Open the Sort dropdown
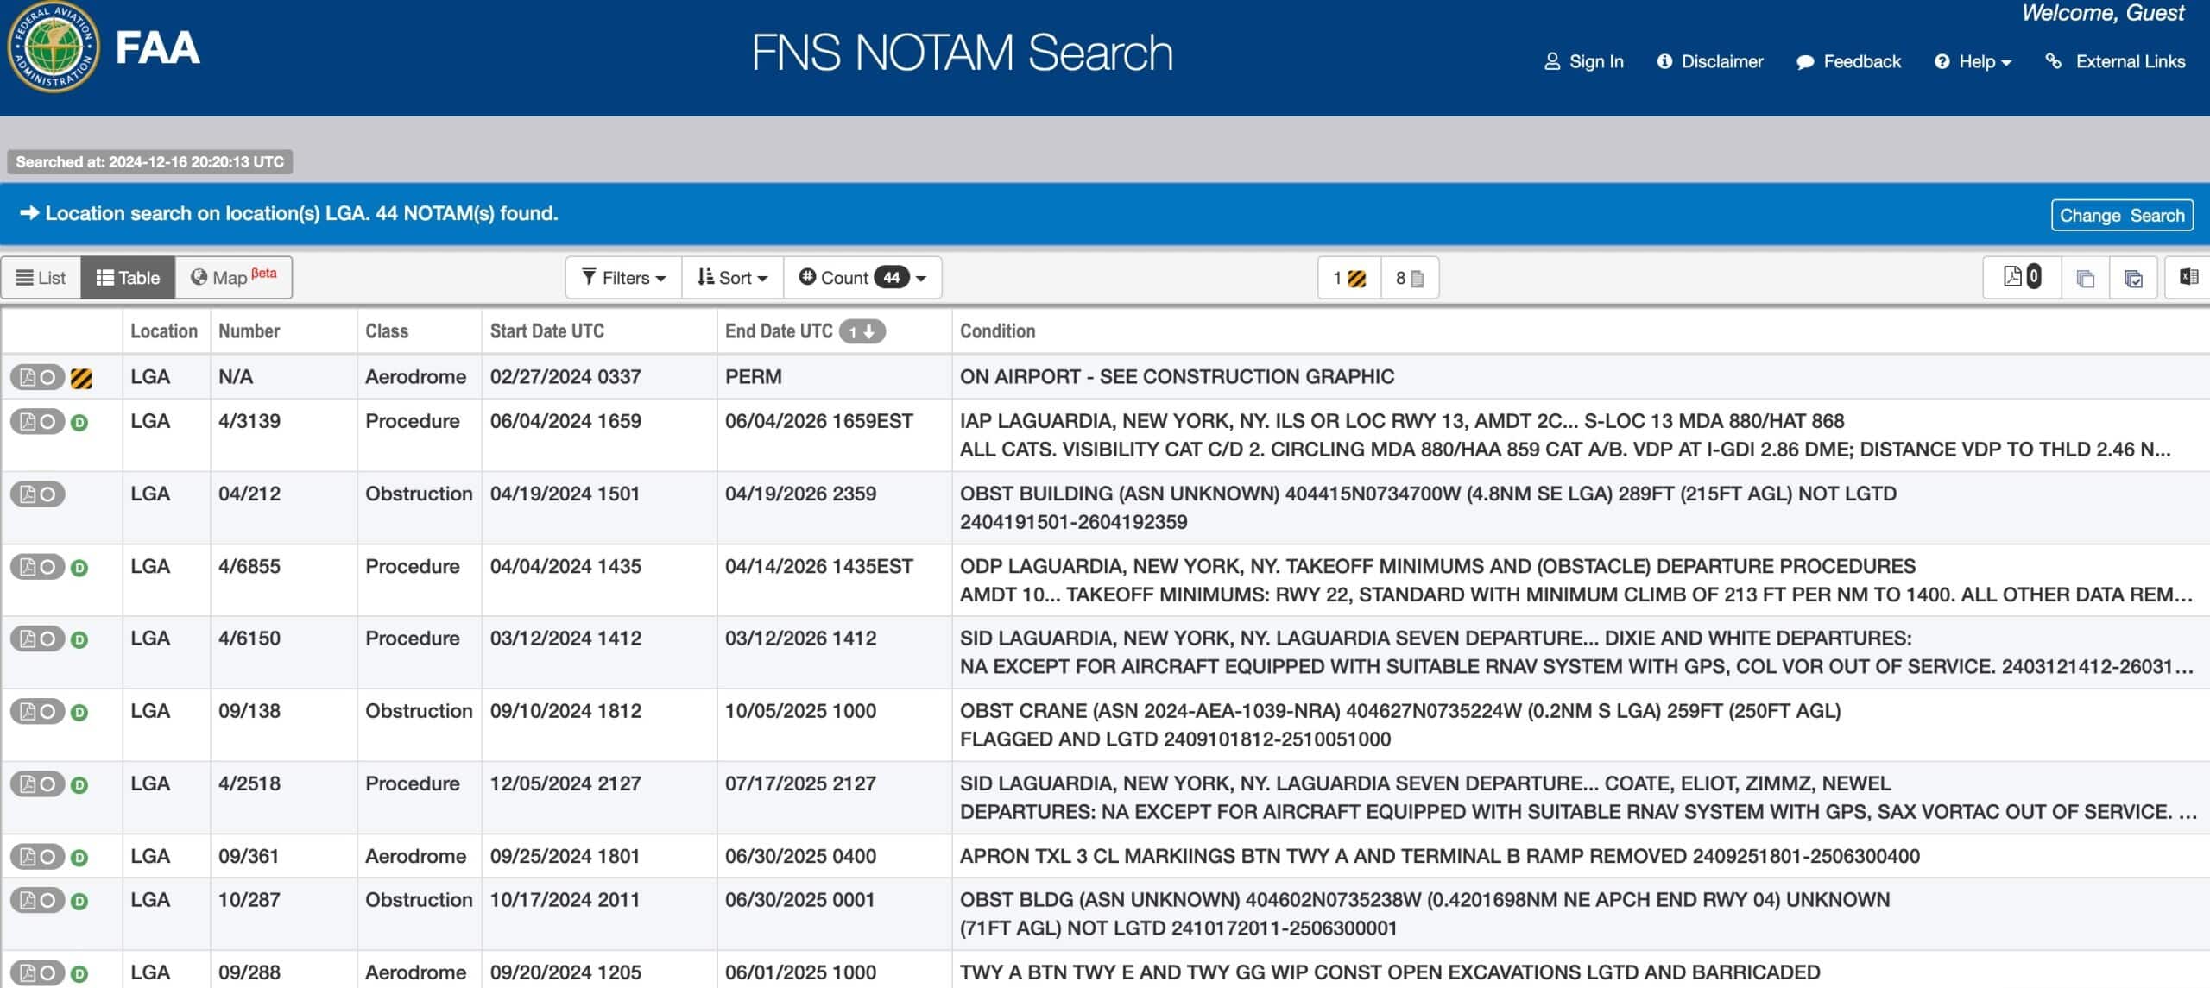This screenshot has height=988, width=2210. tap(732, 278)
